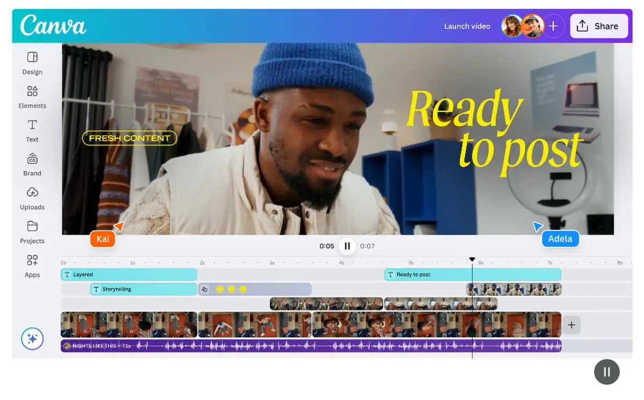Pause video using the center pause control
The width and height of the screenshot is (644, 400).
coord(347,246)
